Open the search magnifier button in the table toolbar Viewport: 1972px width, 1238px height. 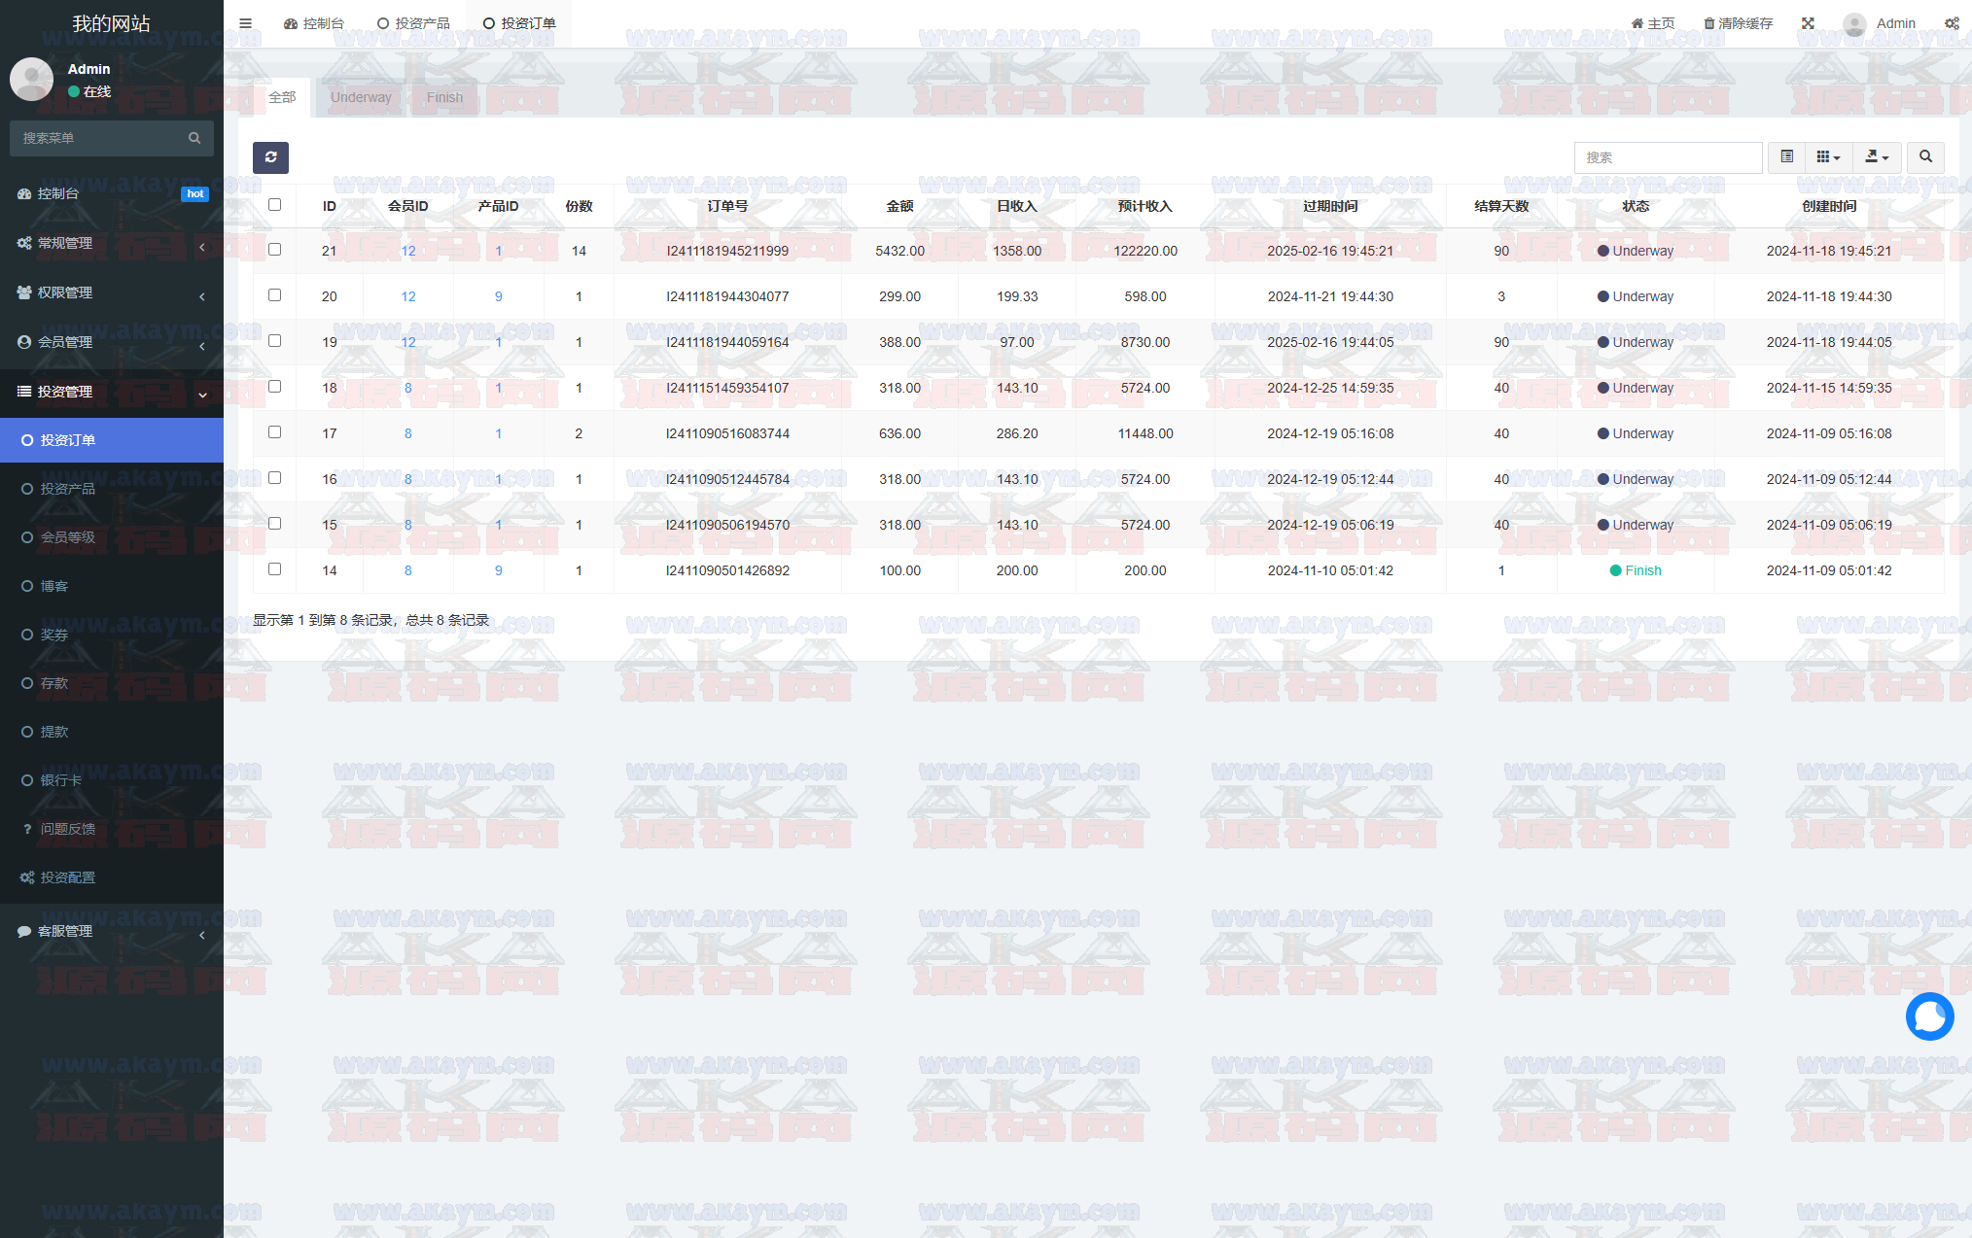point(1924,156)
